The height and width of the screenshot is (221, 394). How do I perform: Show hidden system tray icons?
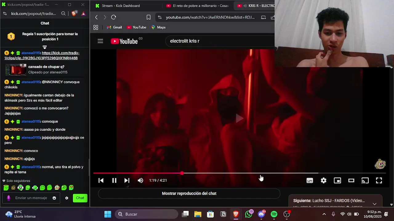[324, 214]
